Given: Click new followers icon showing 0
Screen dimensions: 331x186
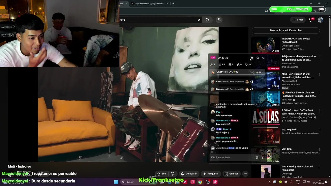Looking at the screenshot, I should pyautogui.click(x=238, y=65).
